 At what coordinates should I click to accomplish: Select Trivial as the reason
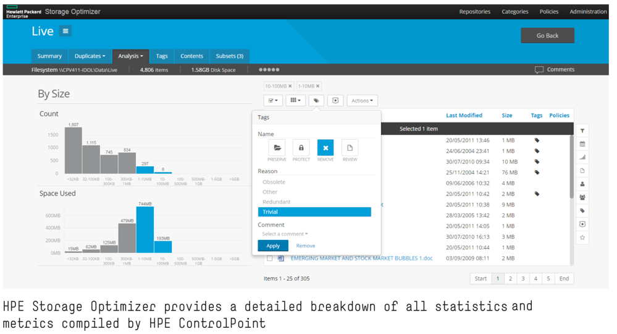click(x=314, y=212)
